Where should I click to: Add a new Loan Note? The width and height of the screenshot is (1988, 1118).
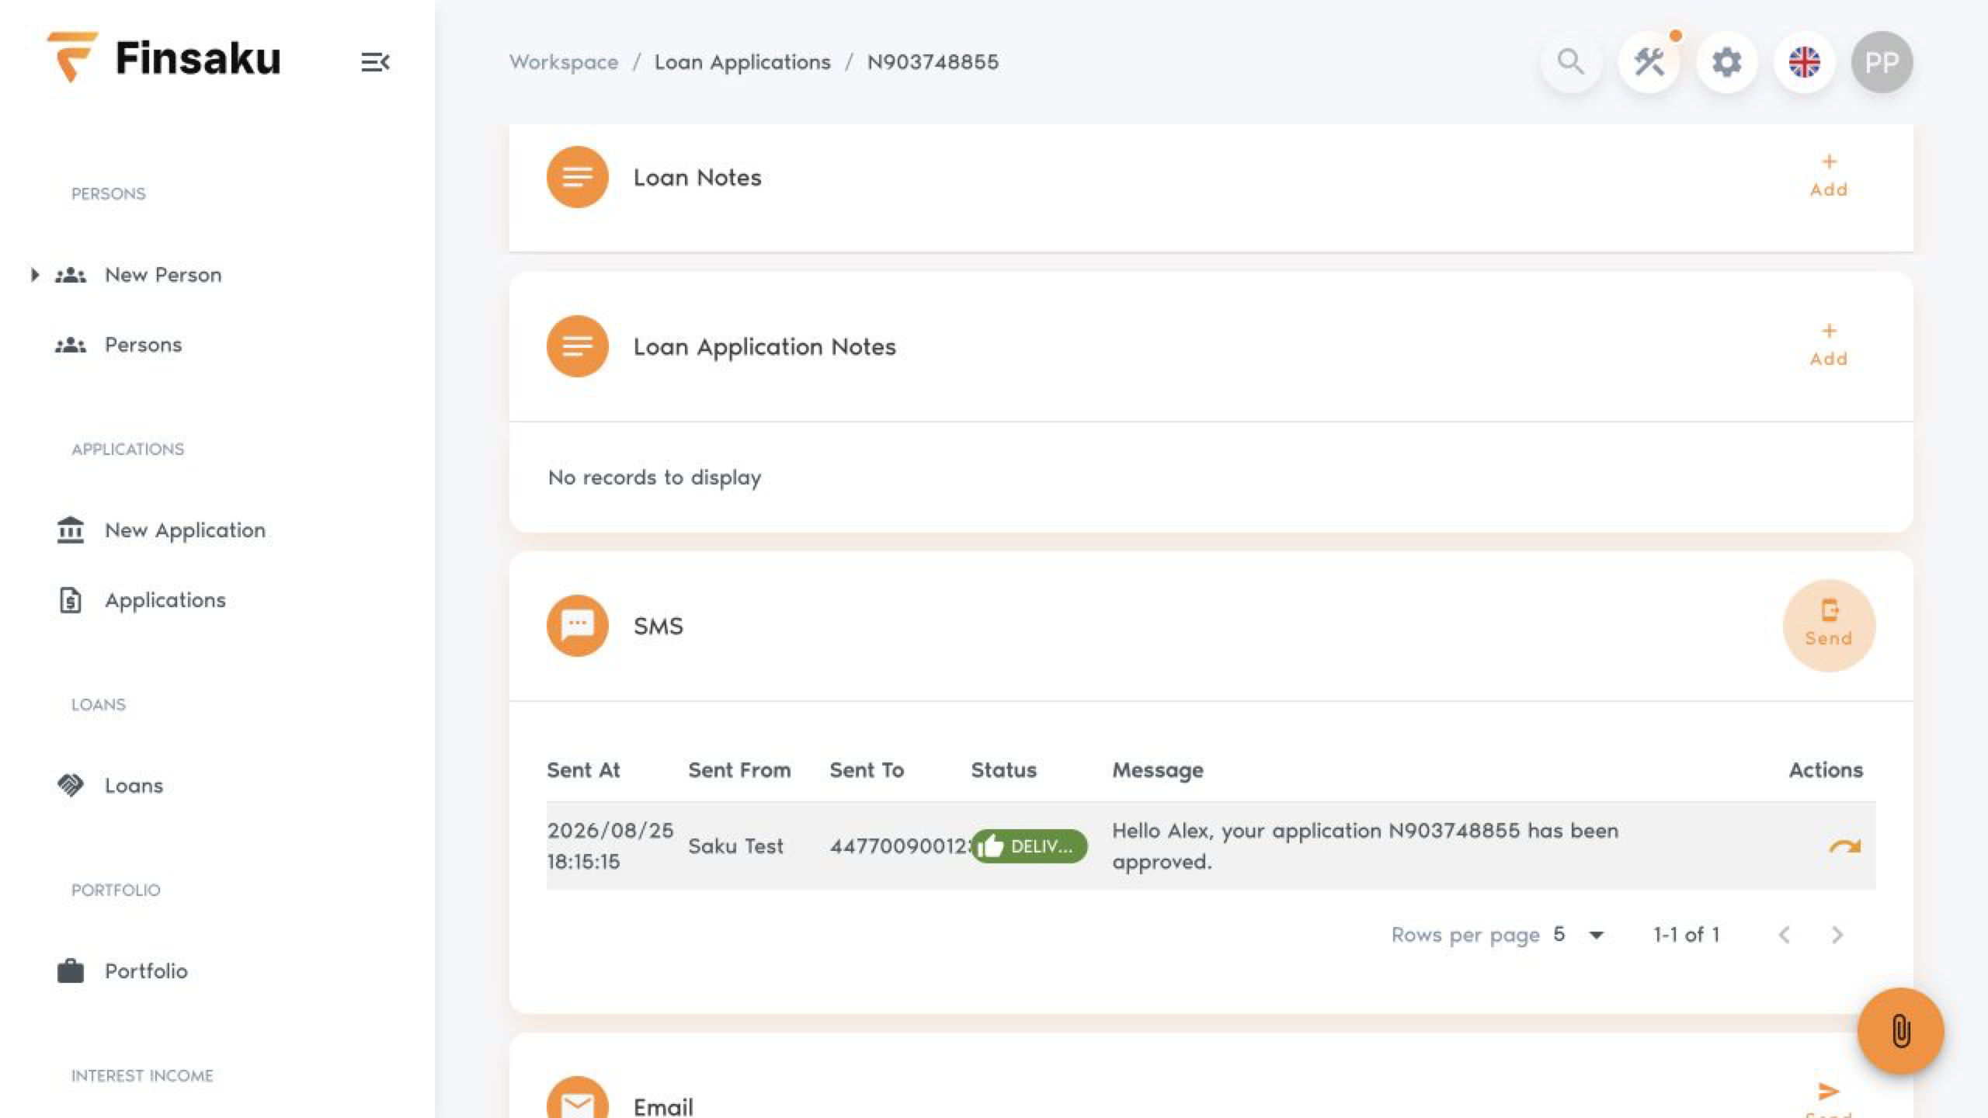pyautogui.click(x=1829, y=176)
